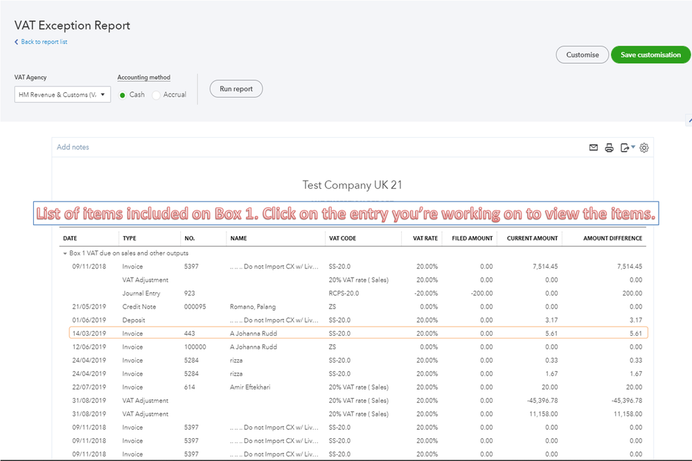The height and width of the screenshot is (461, 692).
Task: Email the report using envelope icon
Action: tap(593, 148)
